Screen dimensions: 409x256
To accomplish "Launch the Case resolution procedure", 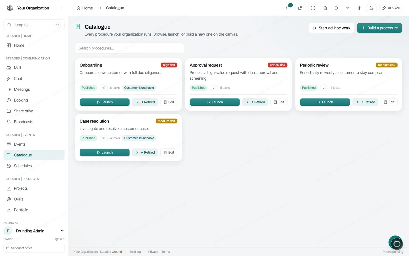I will [x=105, y=153].
